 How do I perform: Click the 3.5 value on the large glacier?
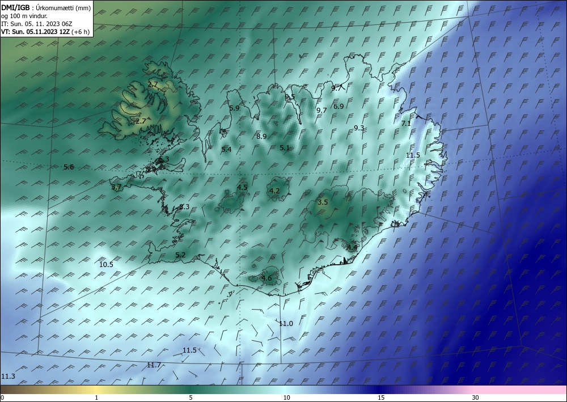323,202
